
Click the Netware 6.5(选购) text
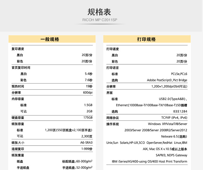coord(174,137)
